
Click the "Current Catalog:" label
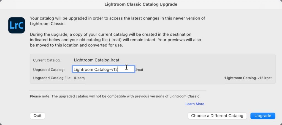pos(47,60)
